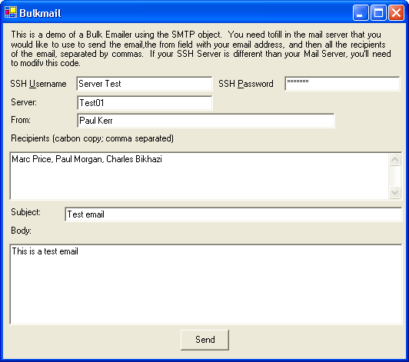Focus the SSH Username input field
Viewport: 409px width, 362px height.
145,84
